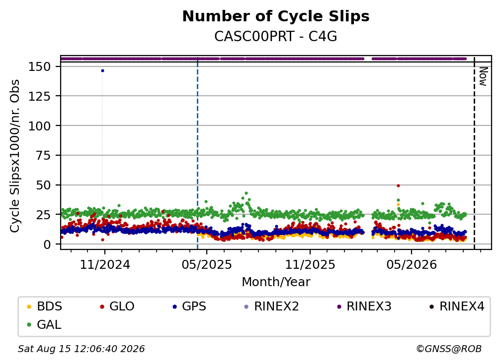This screenshot has width=501, height=364.
Task: Click the GPS blue legend marker
Action: tap(174, 306)
